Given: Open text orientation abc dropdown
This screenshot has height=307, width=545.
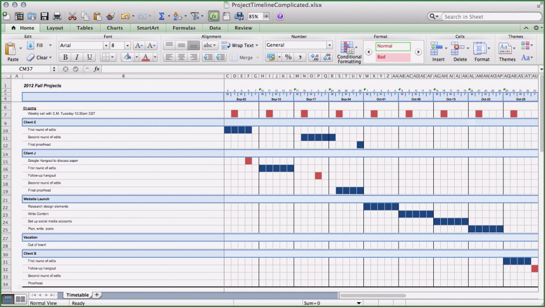Looking at the screenshot, I should [x=210, y=45].
